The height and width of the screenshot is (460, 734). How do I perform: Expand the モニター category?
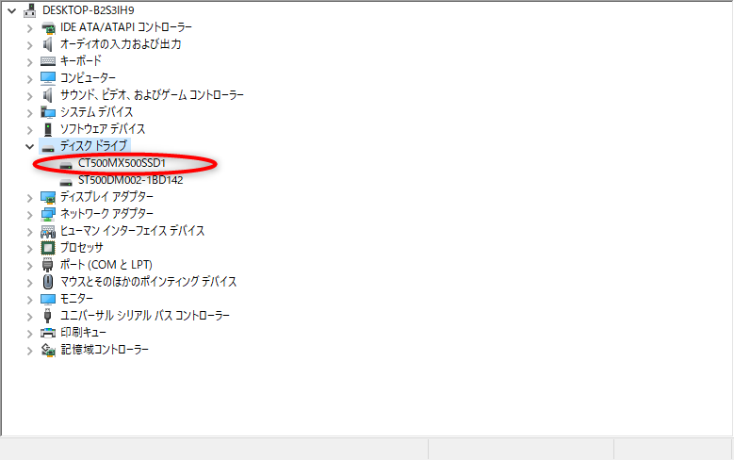(29, 300)
